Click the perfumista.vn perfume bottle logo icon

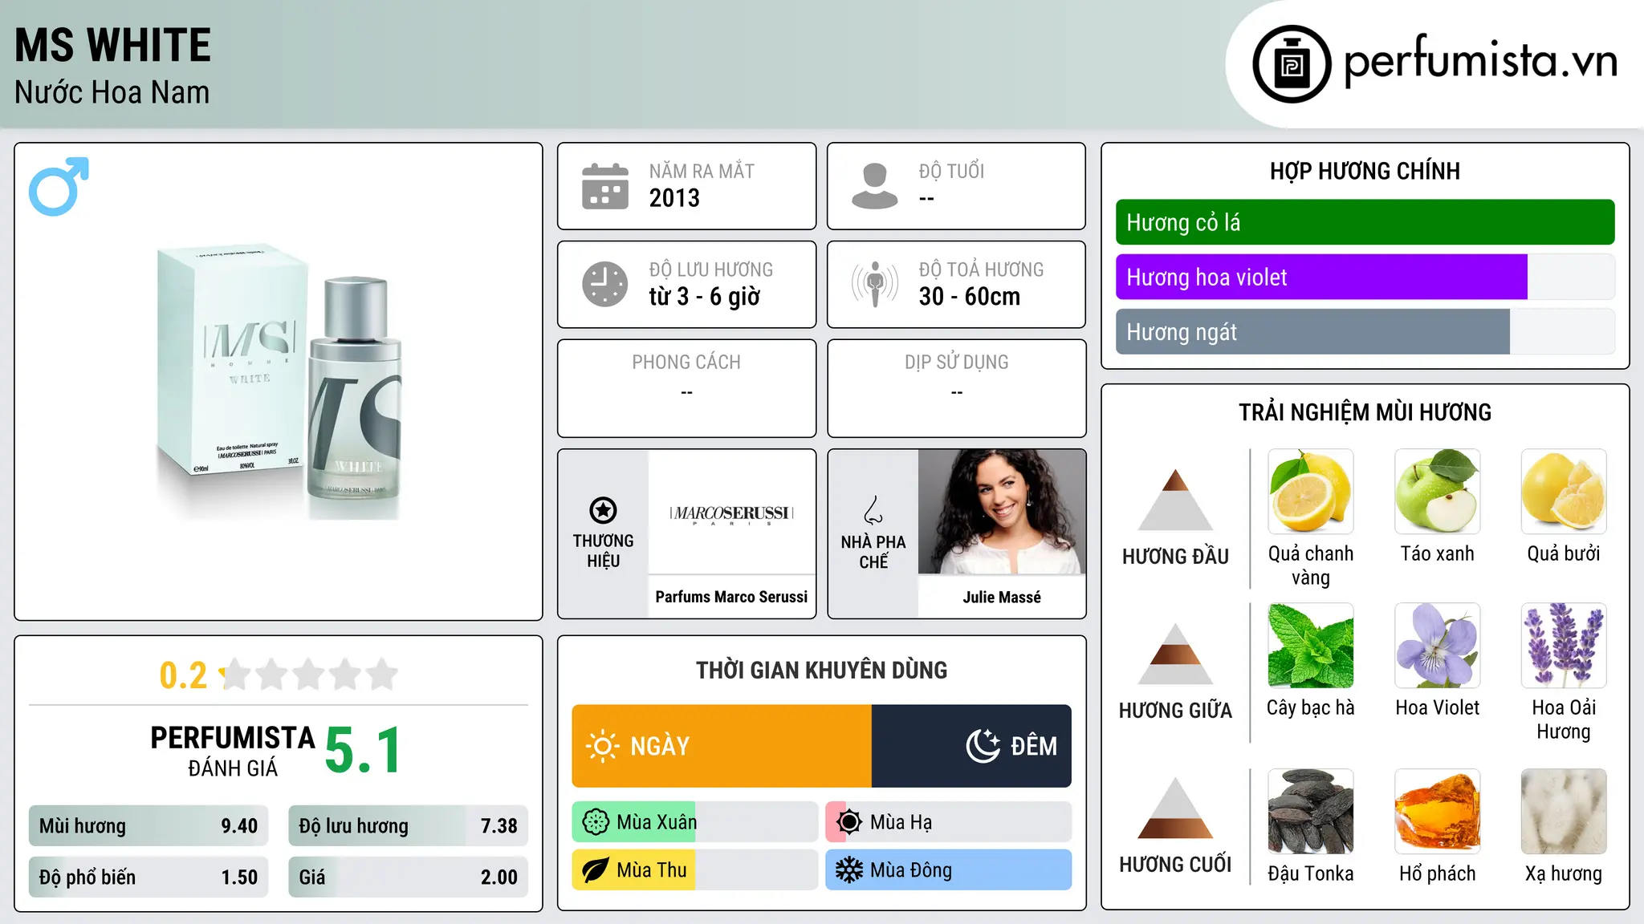click(x=1292, y=64)
